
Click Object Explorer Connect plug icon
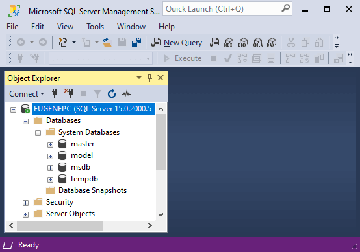pyautogui.click(x=55, y=94)
